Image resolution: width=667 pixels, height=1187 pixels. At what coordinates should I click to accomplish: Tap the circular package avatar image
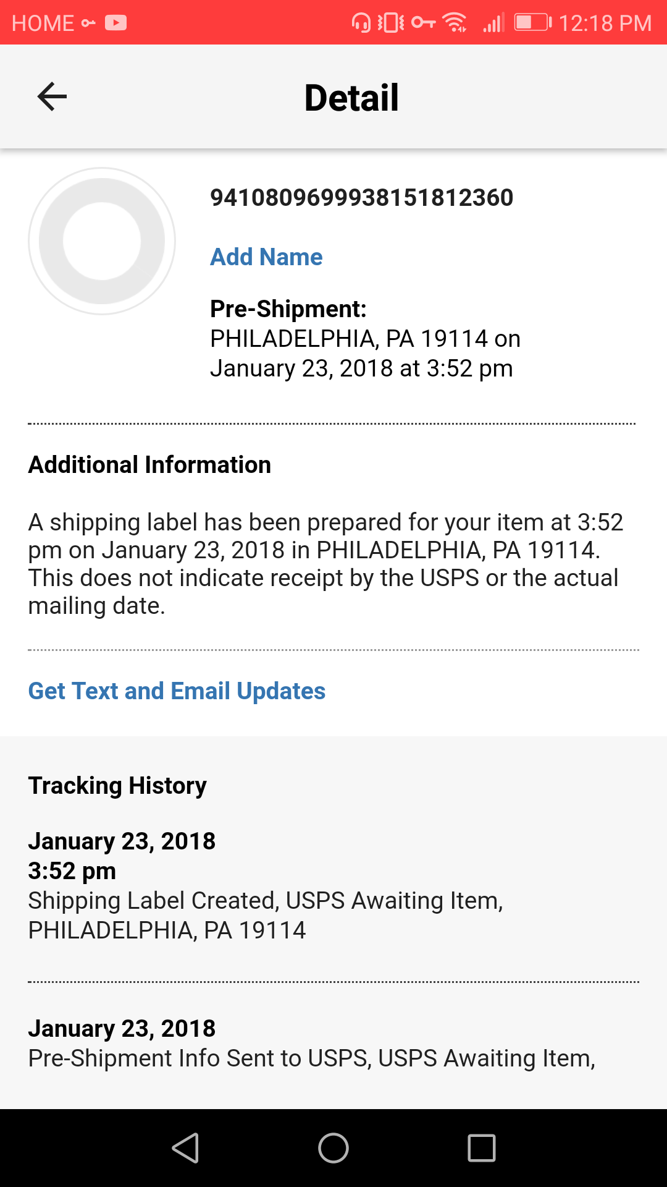102,240
